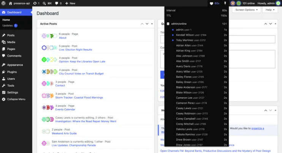Image resolution: width=282 pixels, height=153 pixels.
Task: Toggle the Active Posts panel collapse
Action: coord(152,24)
